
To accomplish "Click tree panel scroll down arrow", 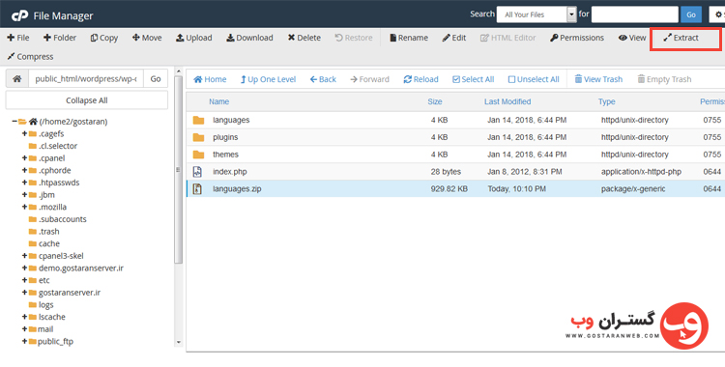I will (179, 343).
